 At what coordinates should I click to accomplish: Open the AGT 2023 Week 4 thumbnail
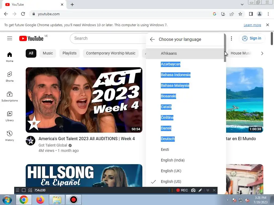click(84, 100)
